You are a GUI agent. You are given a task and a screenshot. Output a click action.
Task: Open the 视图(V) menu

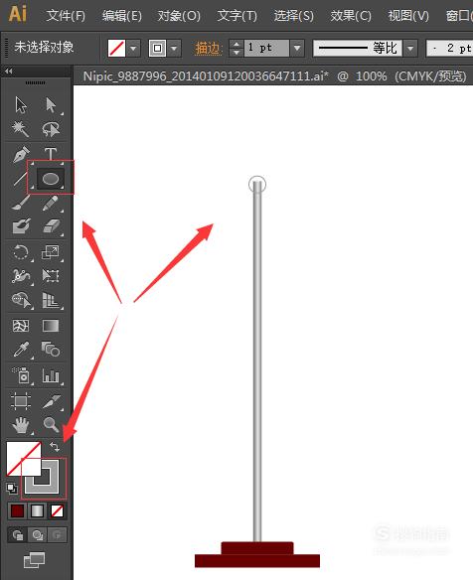click(408, 16)
